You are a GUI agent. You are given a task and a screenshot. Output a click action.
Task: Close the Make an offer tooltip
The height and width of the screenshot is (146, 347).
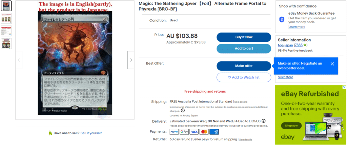[x=332, y=64]
